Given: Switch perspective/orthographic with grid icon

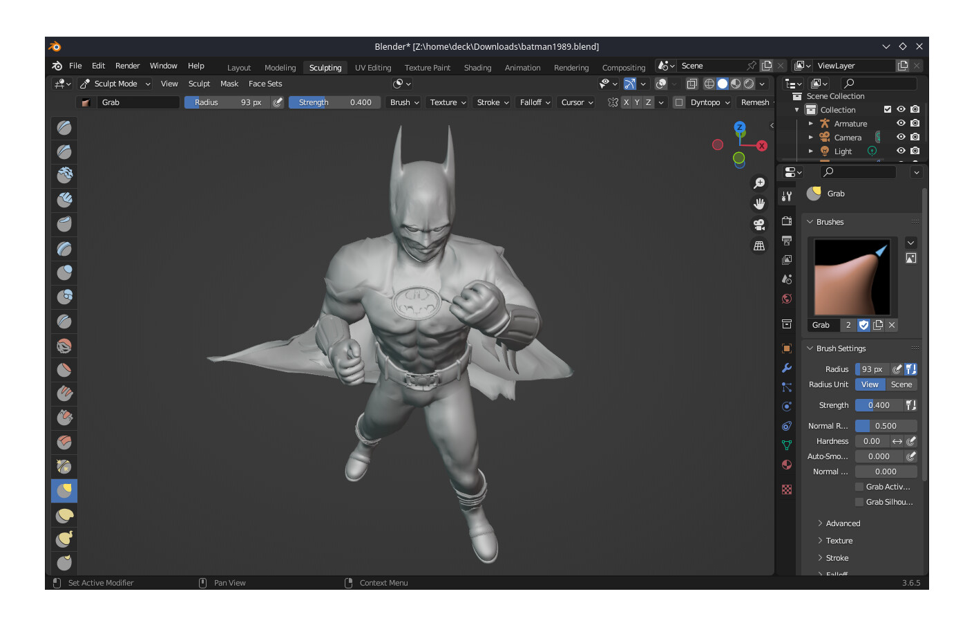Looking at the screenshot, I should click(x=759, y=245).
